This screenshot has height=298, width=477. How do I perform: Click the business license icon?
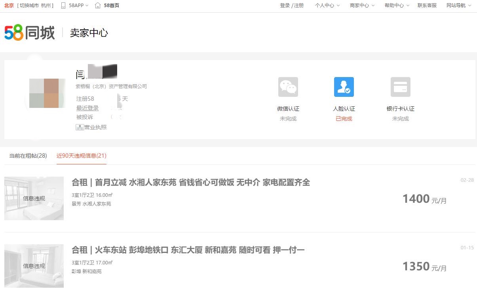click(80, 127)
